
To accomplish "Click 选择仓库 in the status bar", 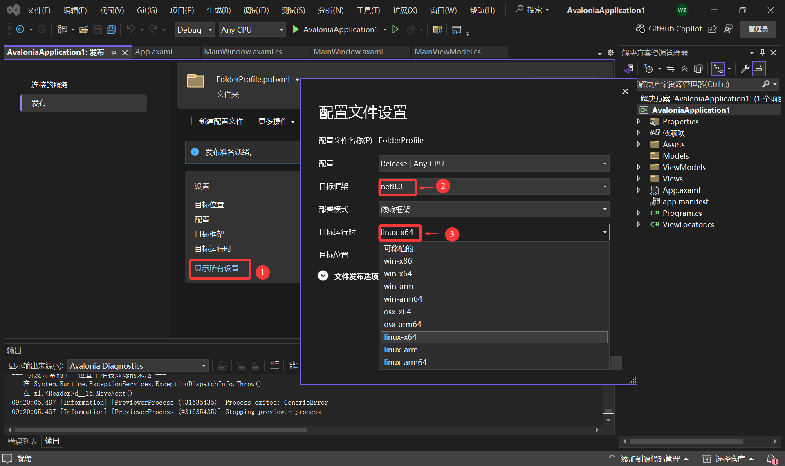I will pyautogui.click(x=728, y=459).
